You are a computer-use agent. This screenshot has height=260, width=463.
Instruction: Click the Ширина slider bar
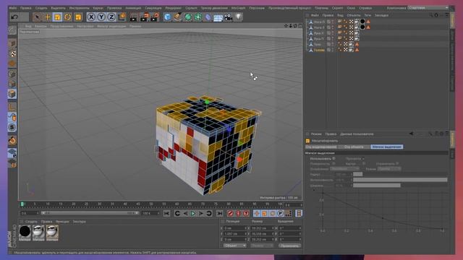coord(400,186)
